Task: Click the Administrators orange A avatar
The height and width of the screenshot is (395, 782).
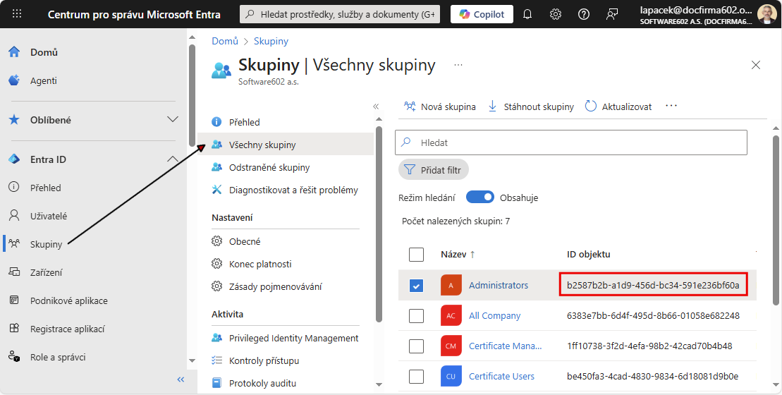Action: click(451, 285)
